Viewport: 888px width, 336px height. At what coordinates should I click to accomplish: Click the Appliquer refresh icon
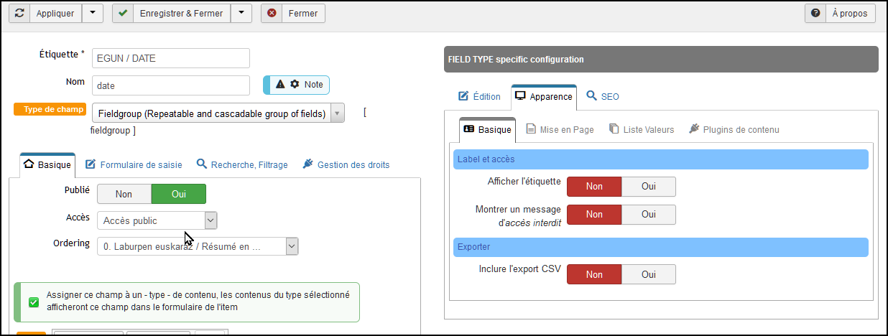tap(19, 13)
